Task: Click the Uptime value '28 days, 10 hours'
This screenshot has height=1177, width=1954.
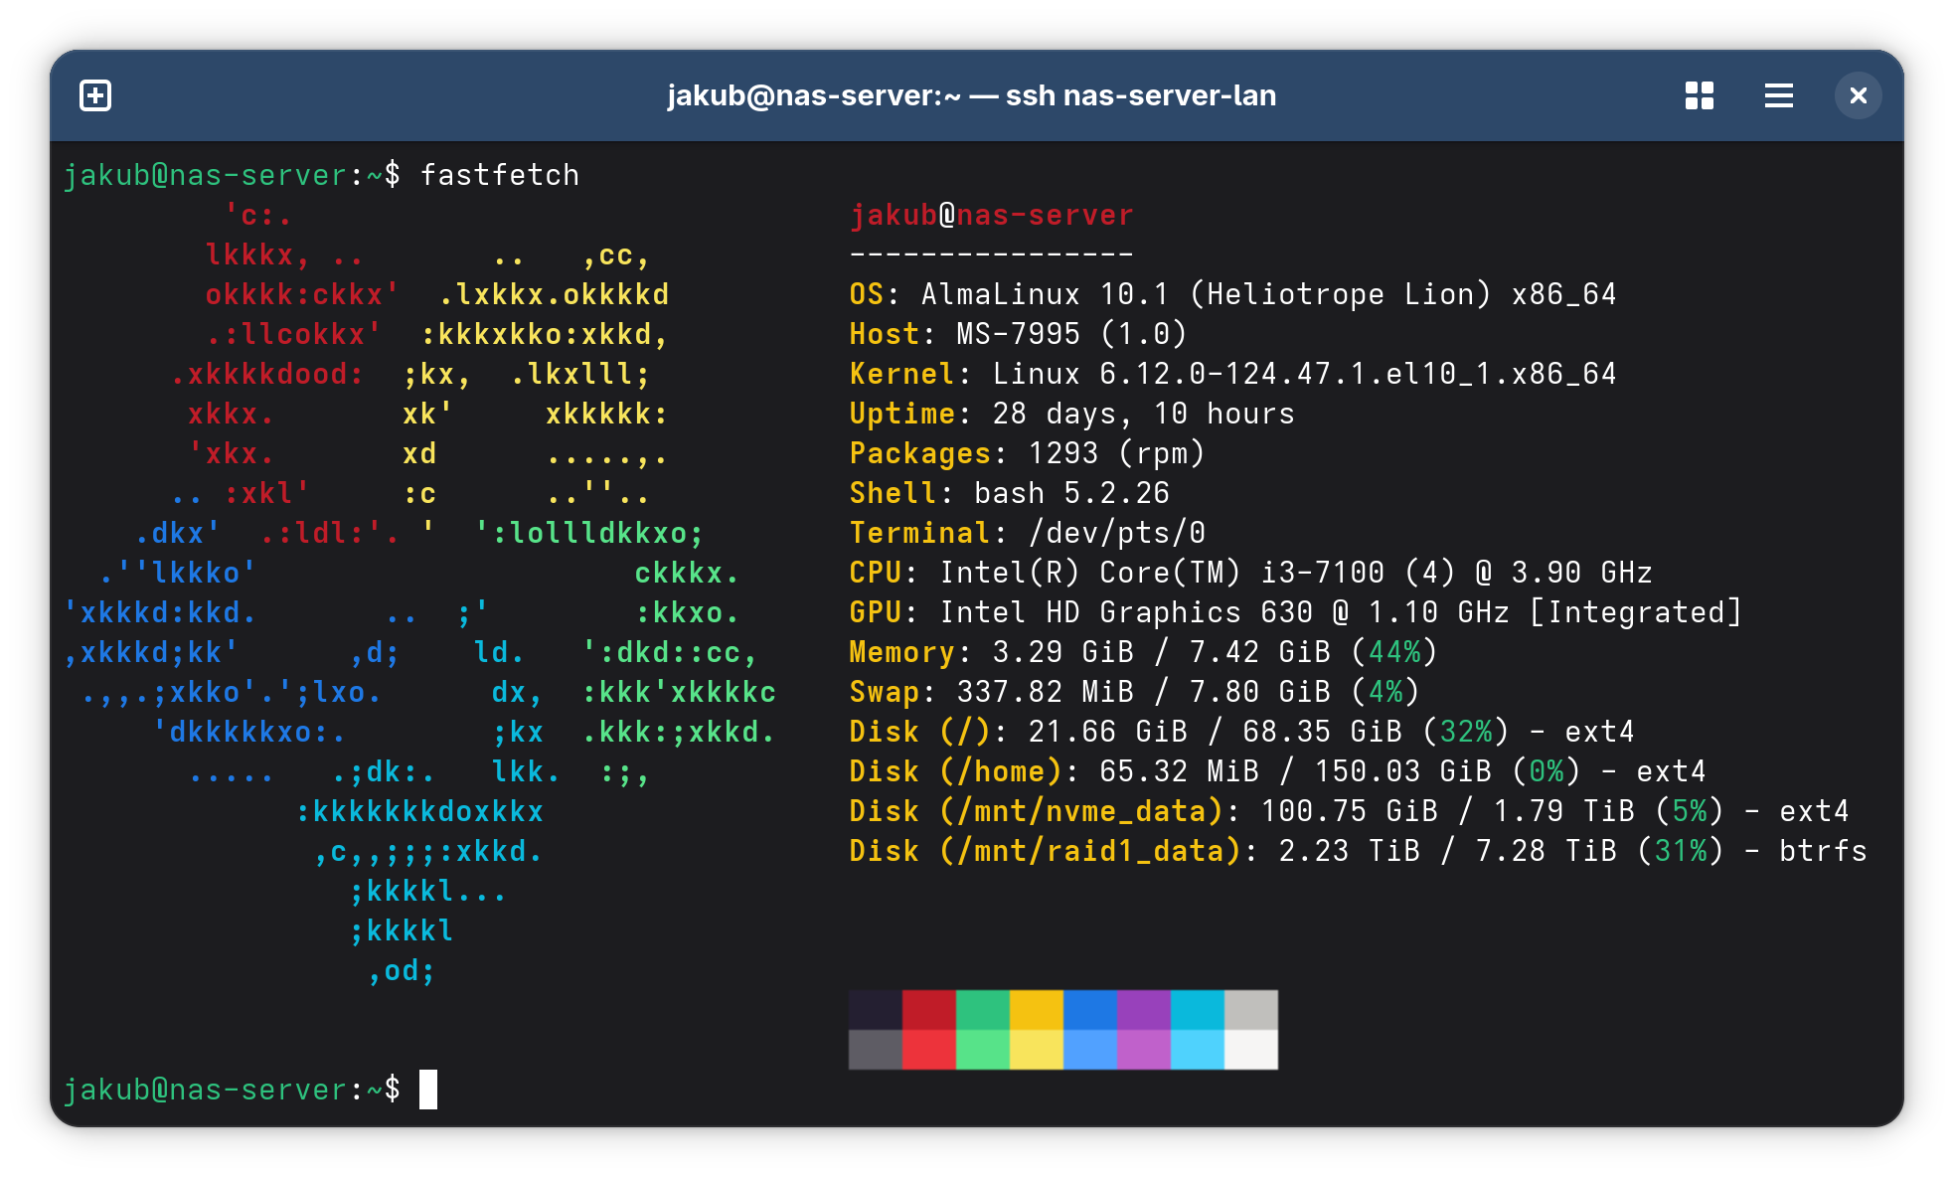Action: point(1143,414)
